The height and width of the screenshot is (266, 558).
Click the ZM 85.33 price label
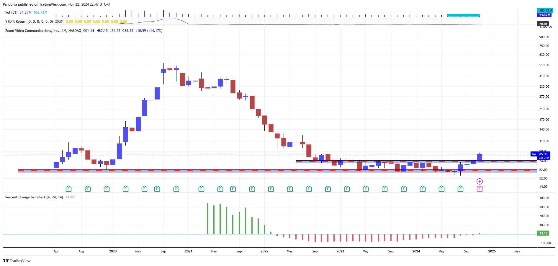(x=541, y=154)
